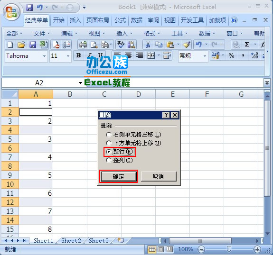Viewport: 273px width, 255px height.
Task: Open the Tahoma font name dropdown
Action: (44, 56)
